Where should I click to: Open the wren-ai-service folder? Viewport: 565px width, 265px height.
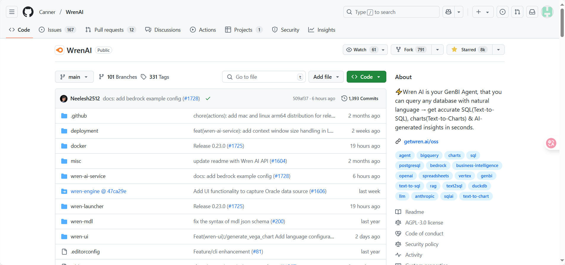88,176
